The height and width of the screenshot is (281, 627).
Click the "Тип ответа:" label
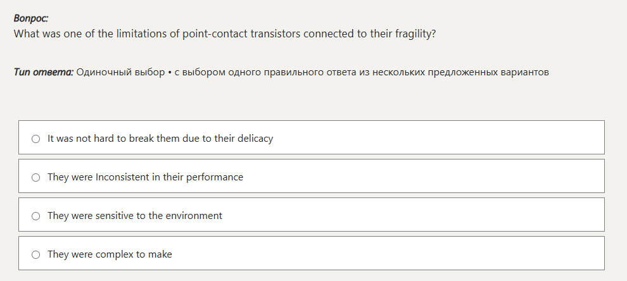coord(43,72)
